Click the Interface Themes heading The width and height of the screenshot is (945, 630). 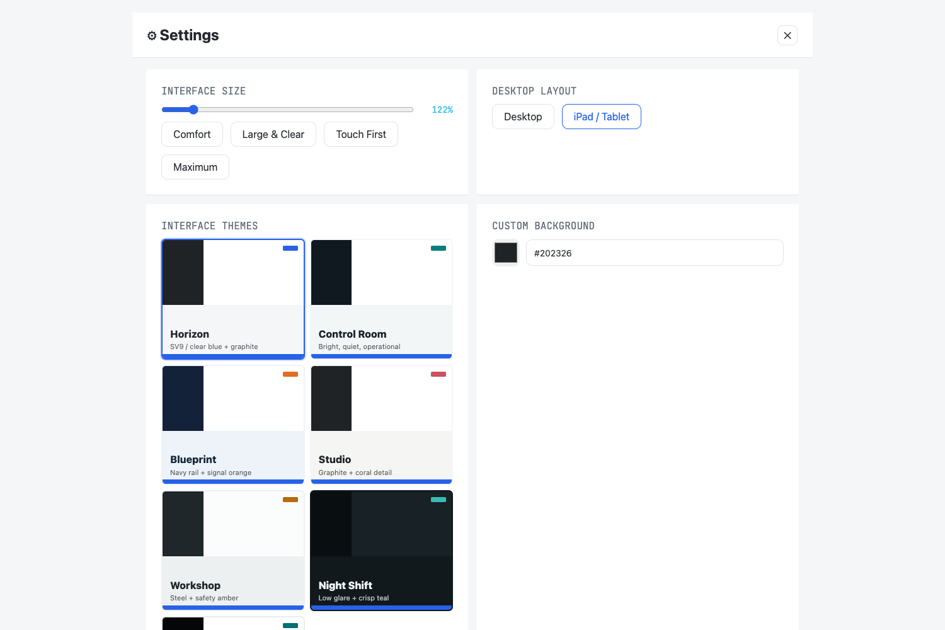[x=210, y=226]
